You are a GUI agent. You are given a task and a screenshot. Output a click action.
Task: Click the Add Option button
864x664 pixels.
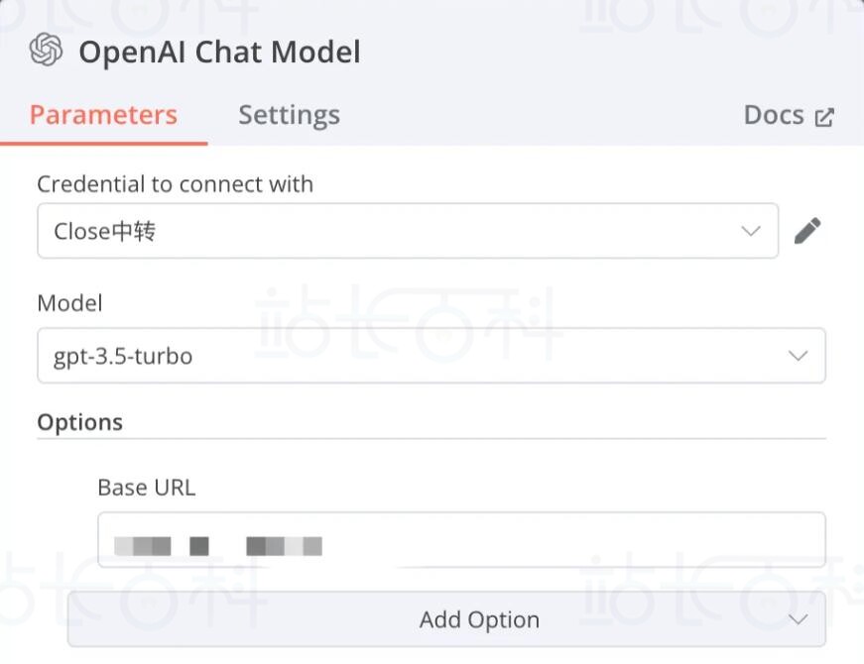click(446, 619)
